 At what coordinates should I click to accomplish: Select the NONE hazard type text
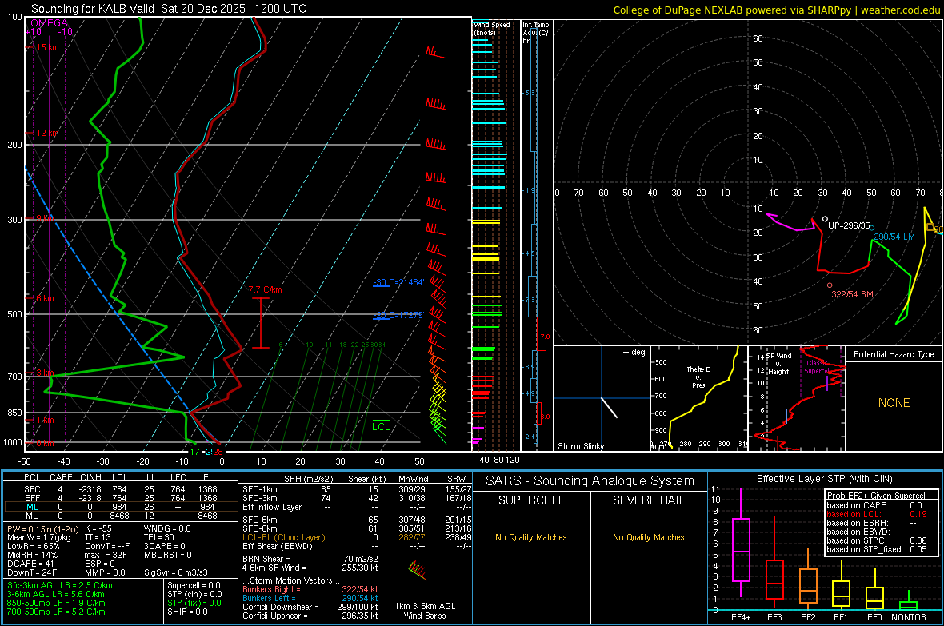click(x=894, y=403)
